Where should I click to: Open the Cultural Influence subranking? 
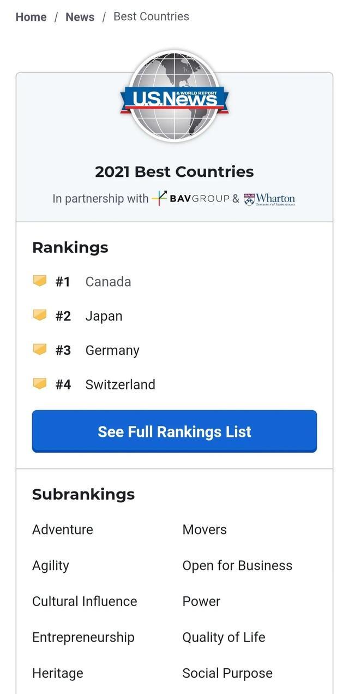(x=85, y=602)
